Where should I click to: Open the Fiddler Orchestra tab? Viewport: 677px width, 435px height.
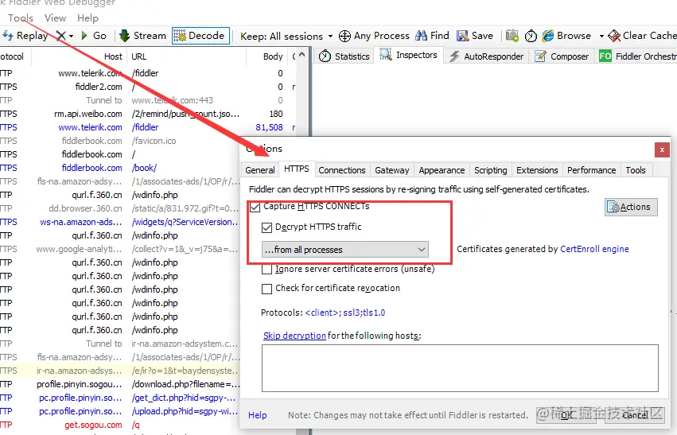coord(636,56)
